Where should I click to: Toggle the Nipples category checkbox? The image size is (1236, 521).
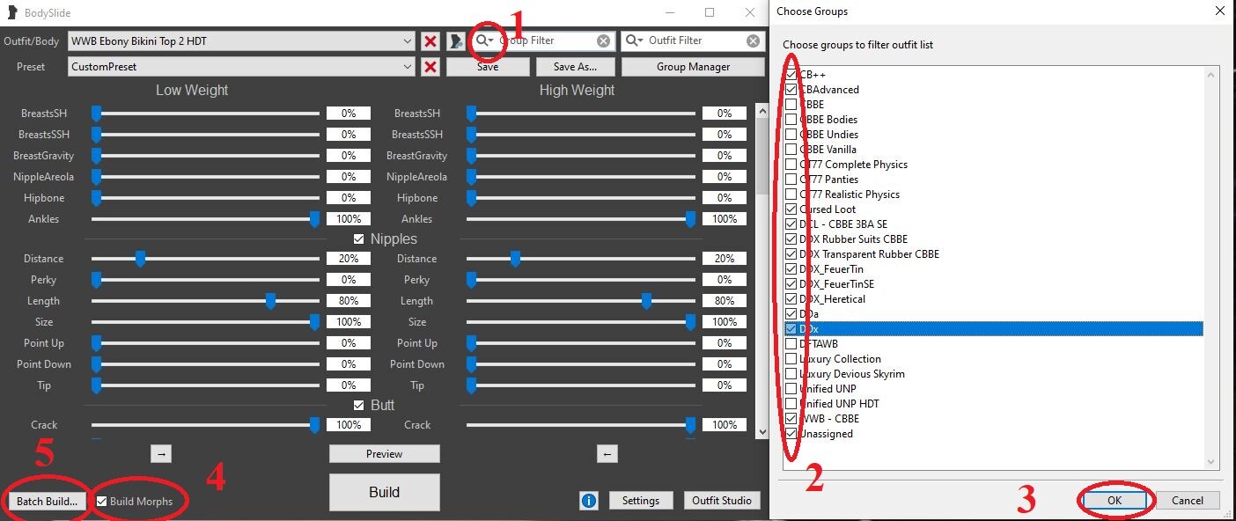pyautogui.click(x=358, y=239)
